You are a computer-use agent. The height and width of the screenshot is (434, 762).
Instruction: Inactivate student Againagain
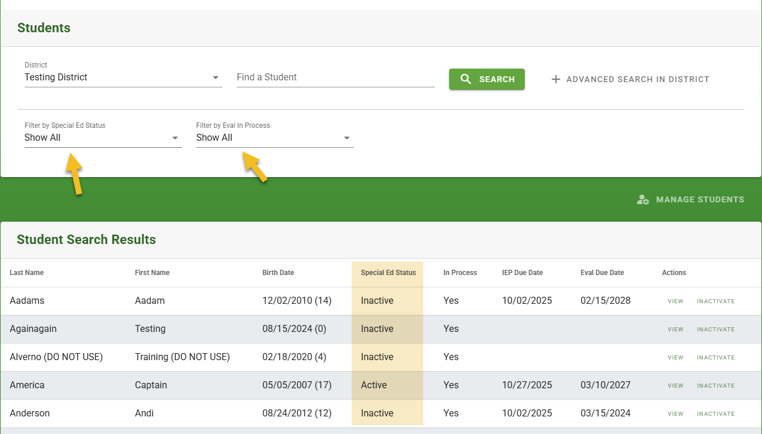tap(716, 330)
